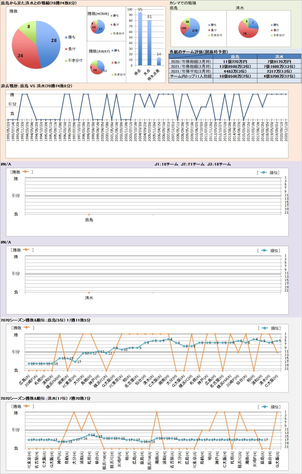
Task: Click the 11億220万円 table cell
Action: coord(235,62)
